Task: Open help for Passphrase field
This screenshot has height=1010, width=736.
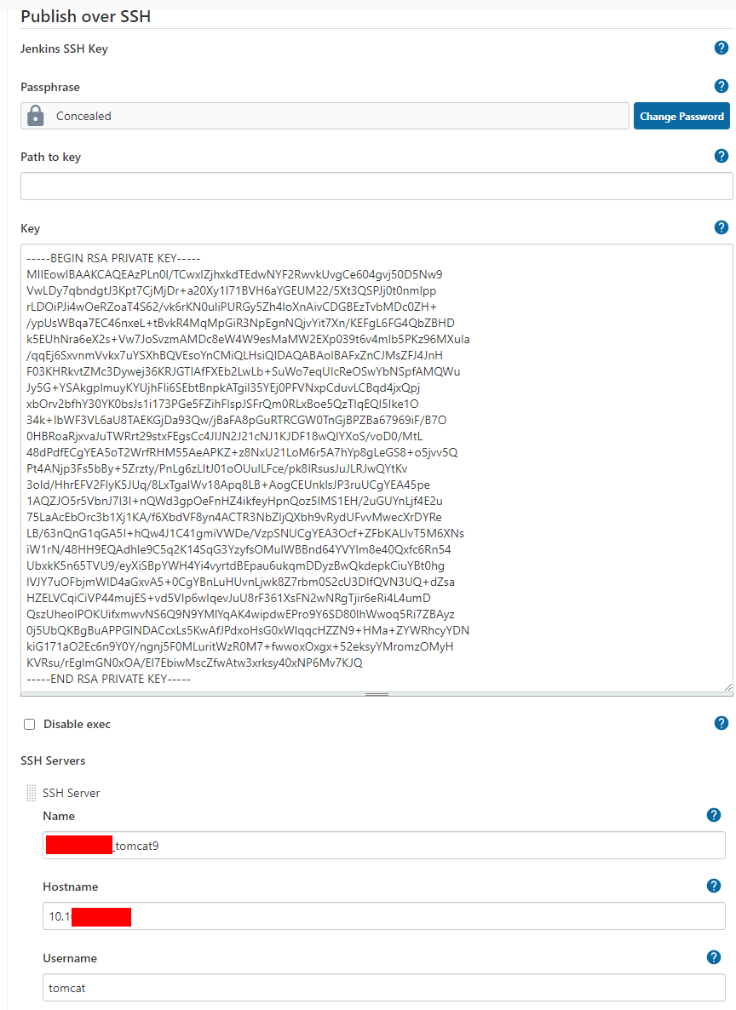Action: tap(722, 86)
